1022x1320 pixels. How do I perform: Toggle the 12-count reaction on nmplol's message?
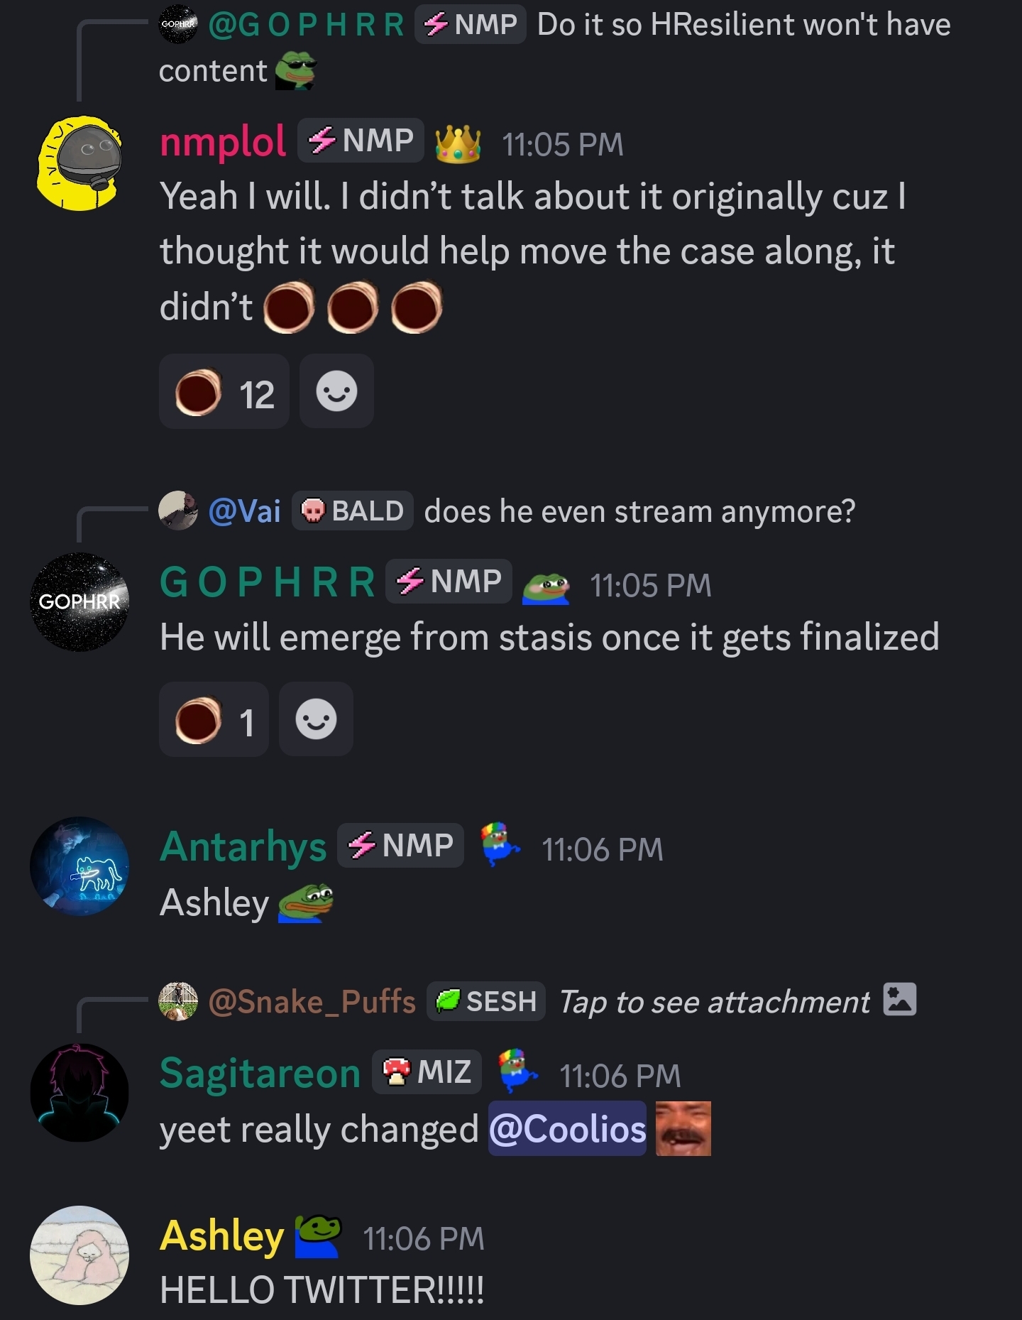224,391
